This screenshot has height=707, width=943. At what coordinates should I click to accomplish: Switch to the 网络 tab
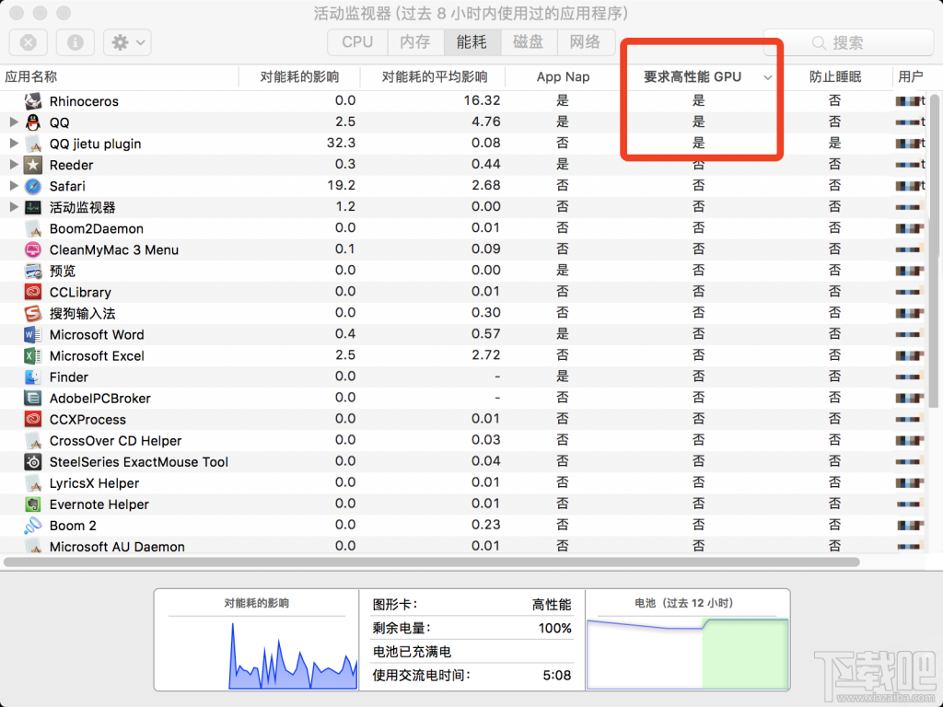click(586, 41)
